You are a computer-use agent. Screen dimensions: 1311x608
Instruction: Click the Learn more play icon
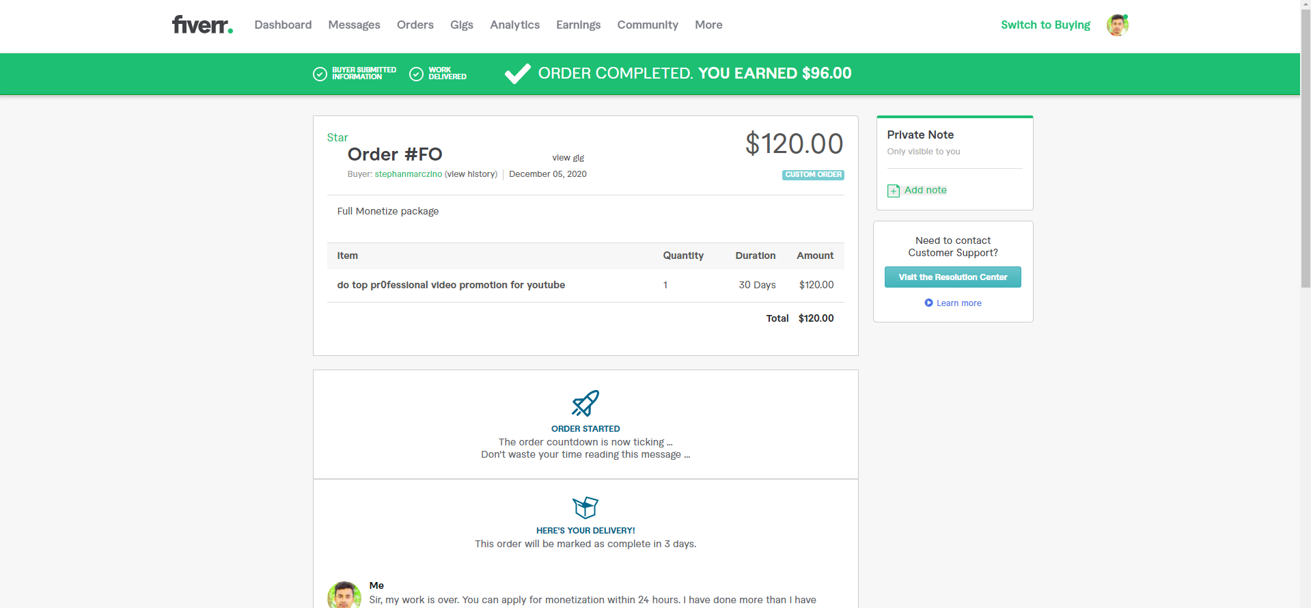point(928,303)
